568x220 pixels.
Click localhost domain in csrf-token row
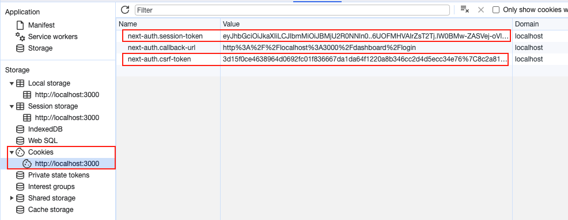point(529,59)
